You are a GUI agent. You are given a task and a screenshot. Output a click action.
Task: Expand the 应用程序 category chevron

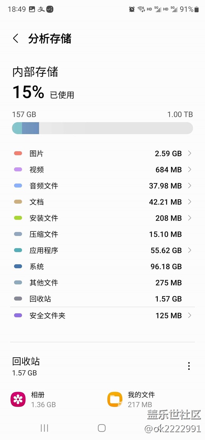click(x=190, y=250)
